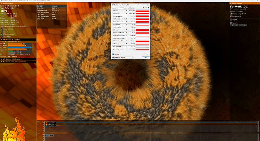Click the third OSI bgcolor value field
The image size is (260, 141).
click(241, 25)
